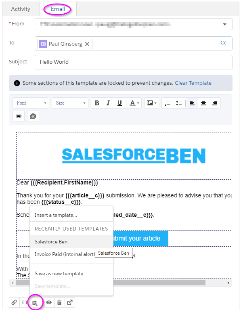Image resolution: width=241 pixels, height=310 pixels.
Task: Insert a numbered list
Action: pos(168,103)
